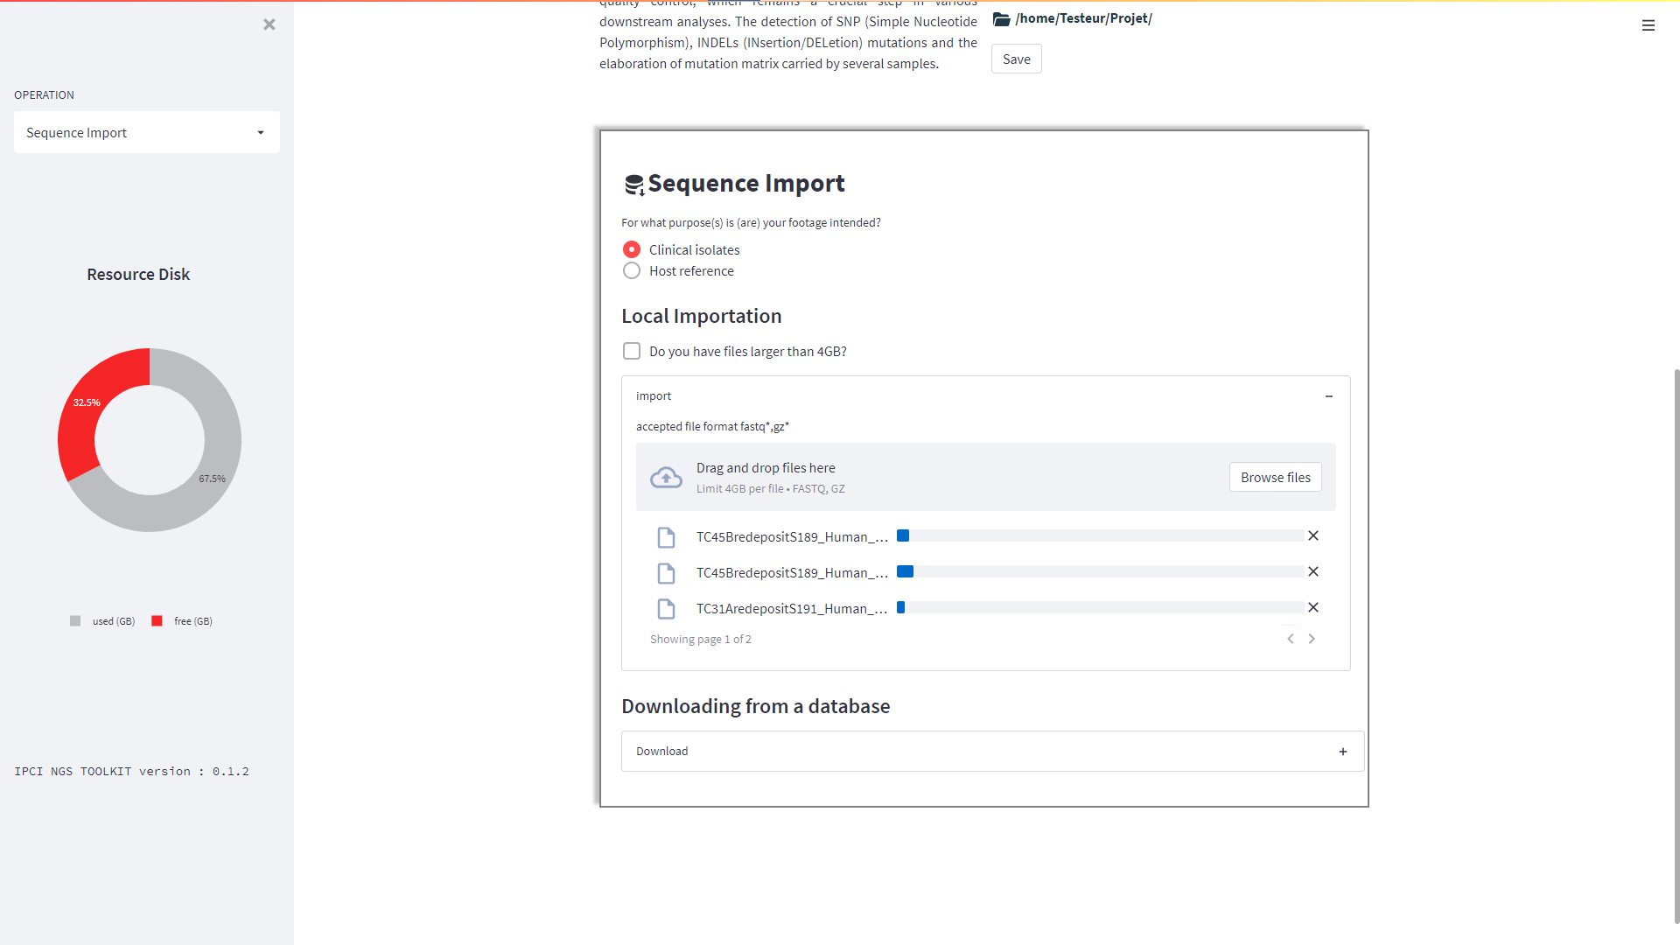Viewport: 1680px width, 945px height.
Task: Click the folder icon next to /home/Testeur/Projet/
Action: point(1002,18)
